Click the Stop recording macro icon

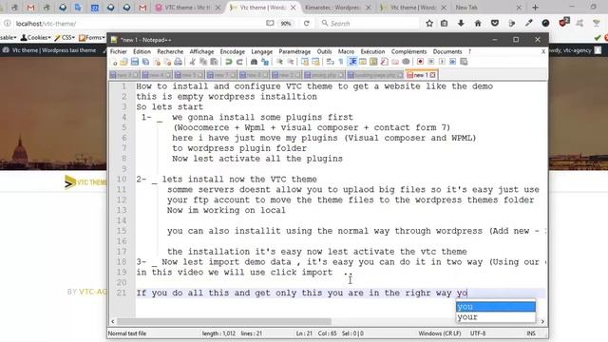(430, 62)
